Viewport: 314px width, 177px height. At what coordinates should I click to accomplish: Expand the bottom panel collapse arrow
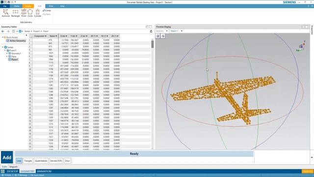pos(312,157)
